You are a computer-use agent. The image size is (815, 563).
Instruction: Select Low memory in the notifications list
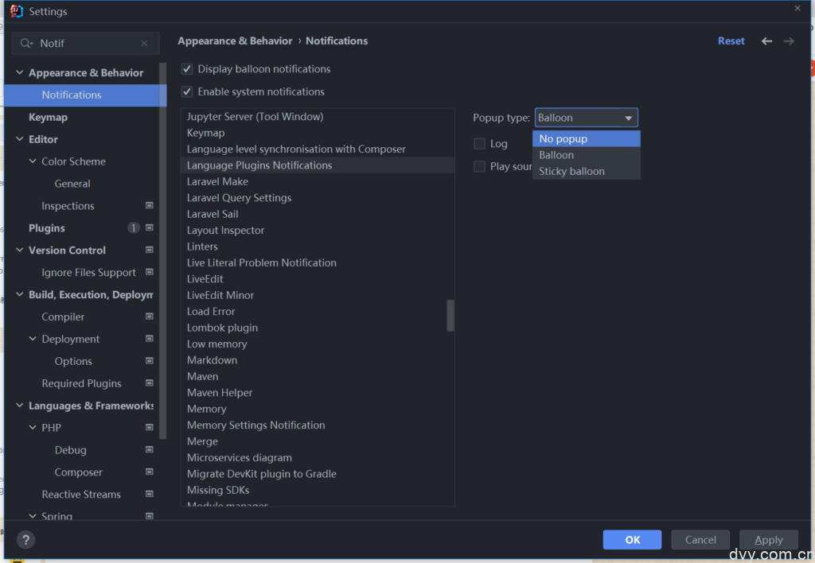[217, 344]
